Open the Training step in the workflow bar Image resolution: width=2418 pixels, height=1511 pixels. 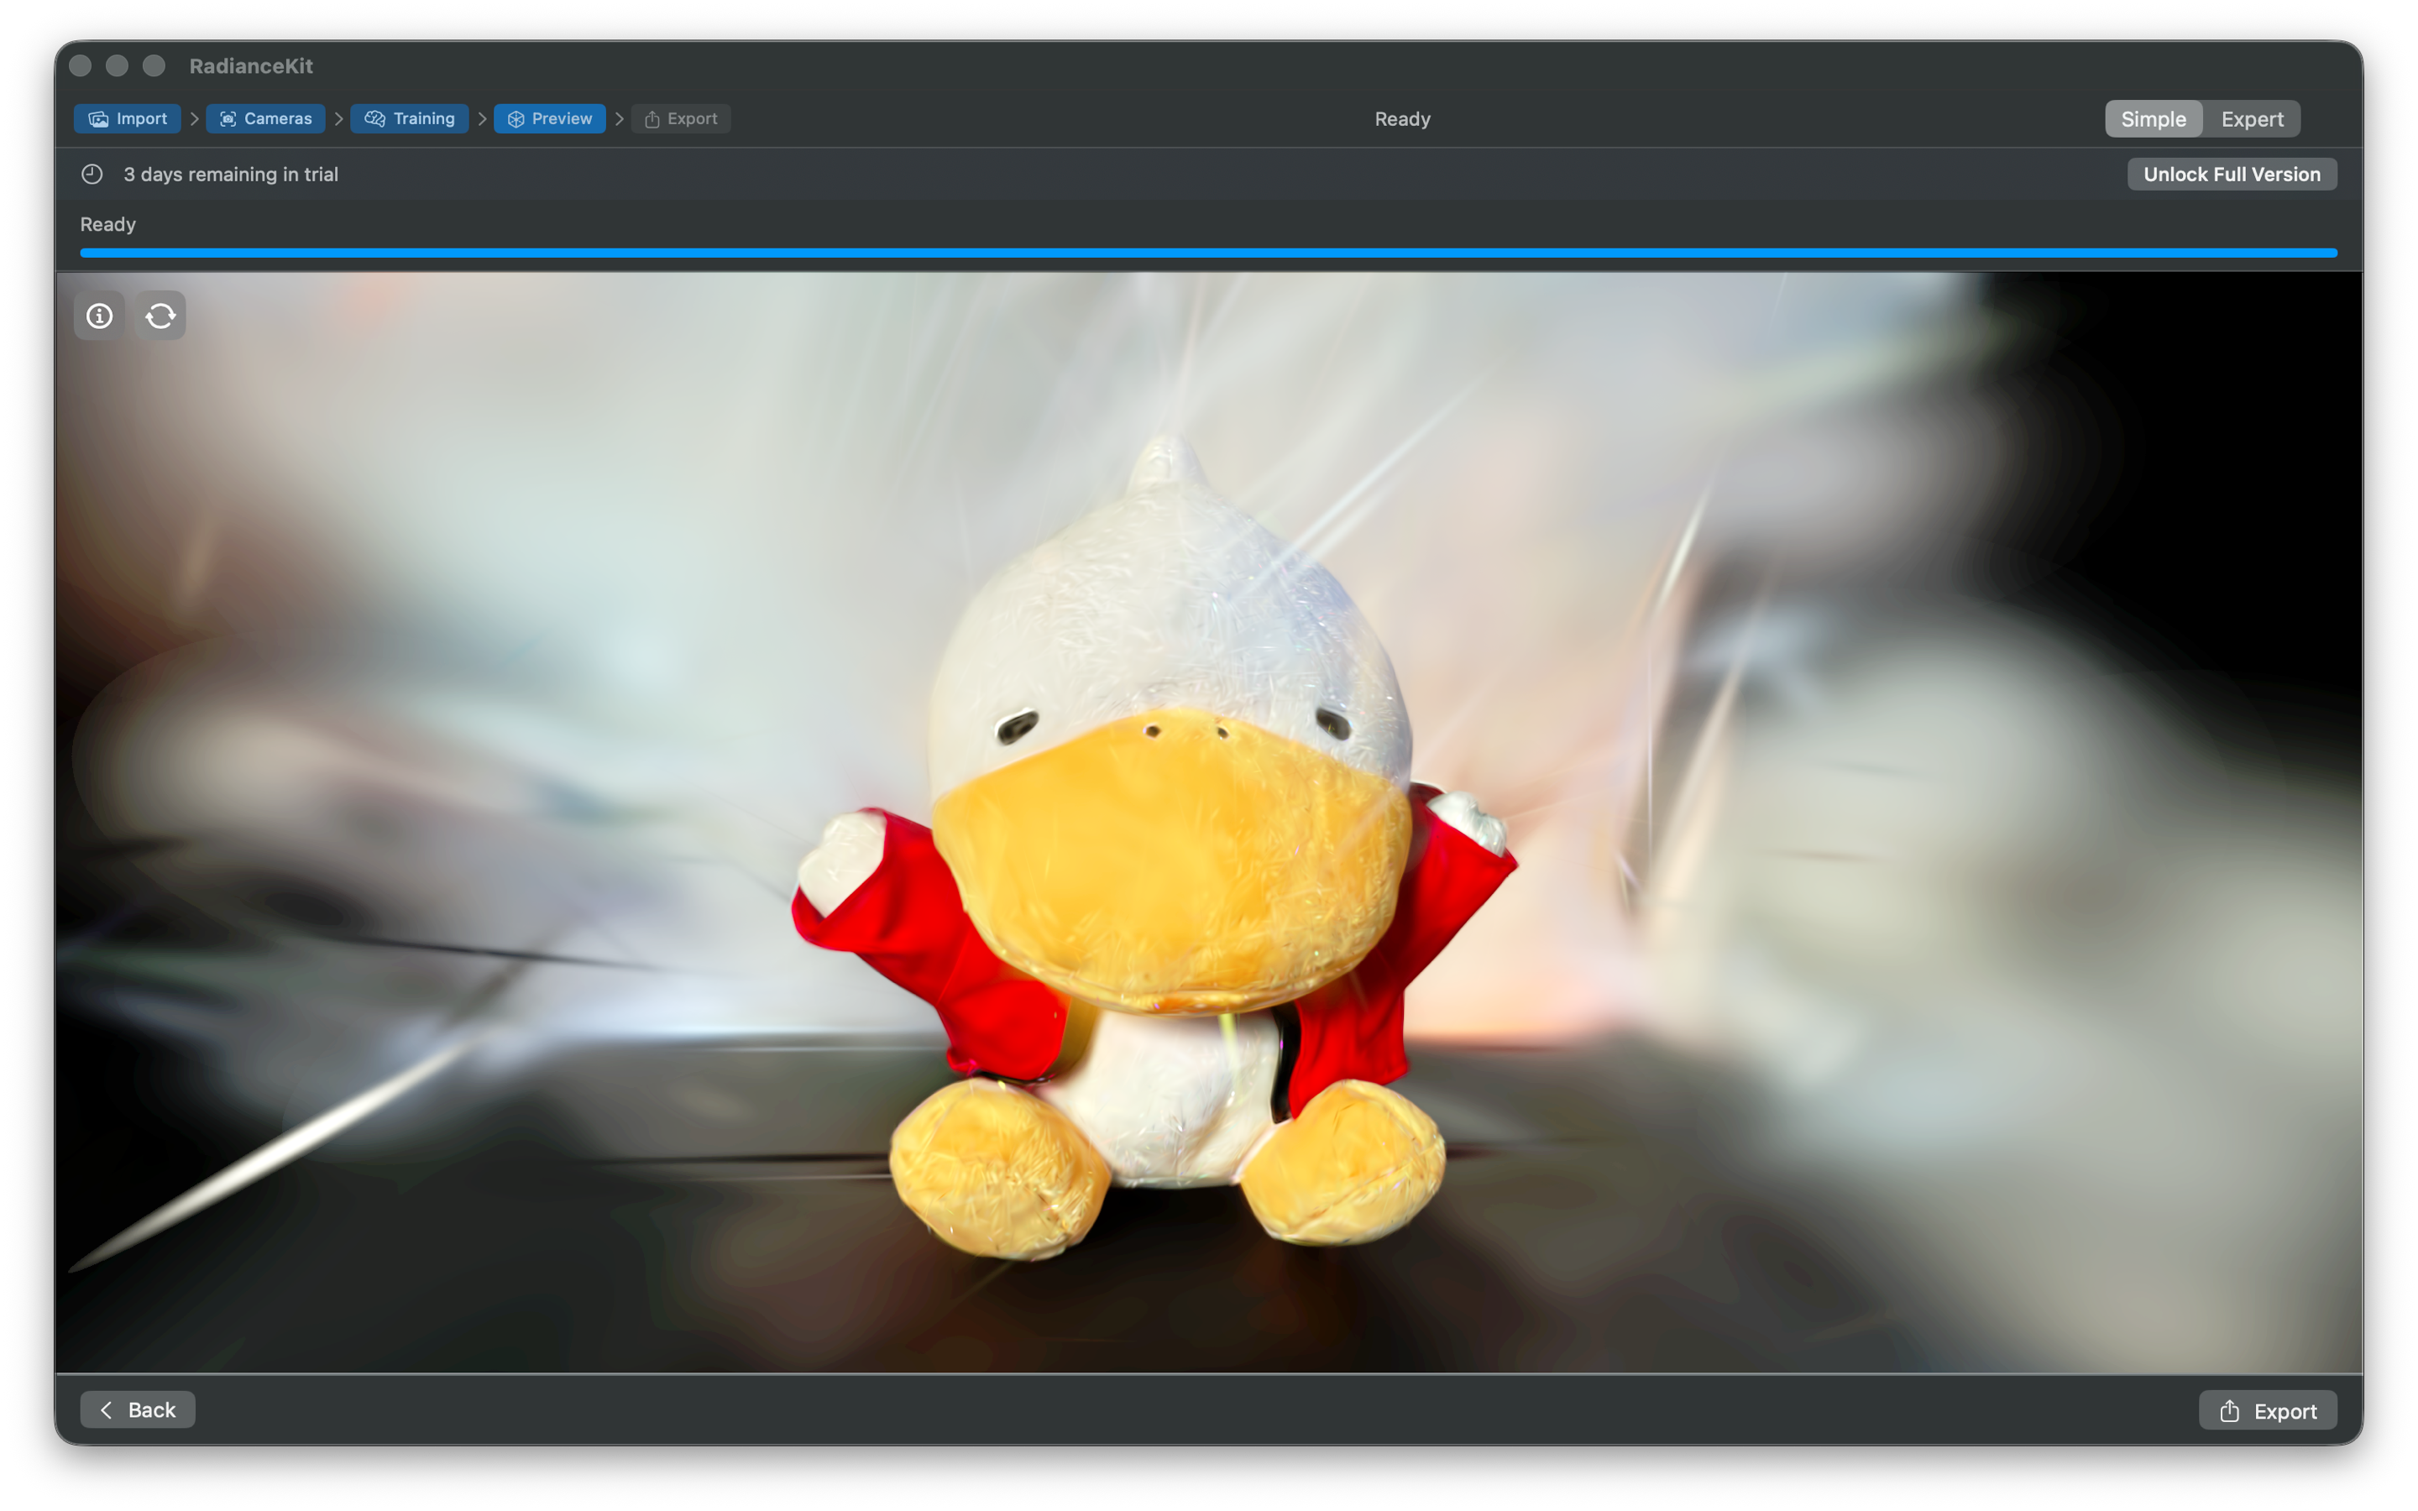coord(410,118)
